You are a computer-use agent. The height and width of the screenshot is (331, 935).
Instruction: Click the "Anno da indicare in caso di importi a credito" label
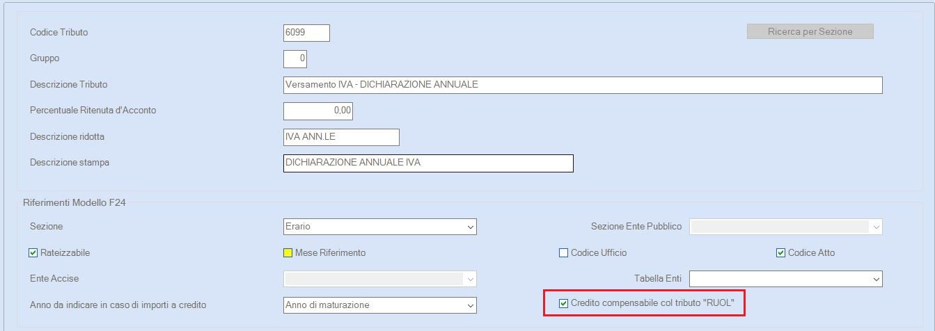(118, 305)
